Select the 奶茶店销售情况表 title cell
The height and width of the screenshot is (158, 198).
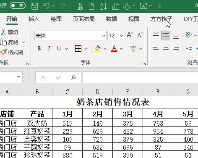coord(113,102)
